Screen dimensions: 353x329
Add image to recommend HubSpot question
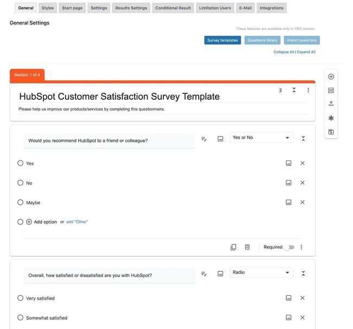[220, 139]
